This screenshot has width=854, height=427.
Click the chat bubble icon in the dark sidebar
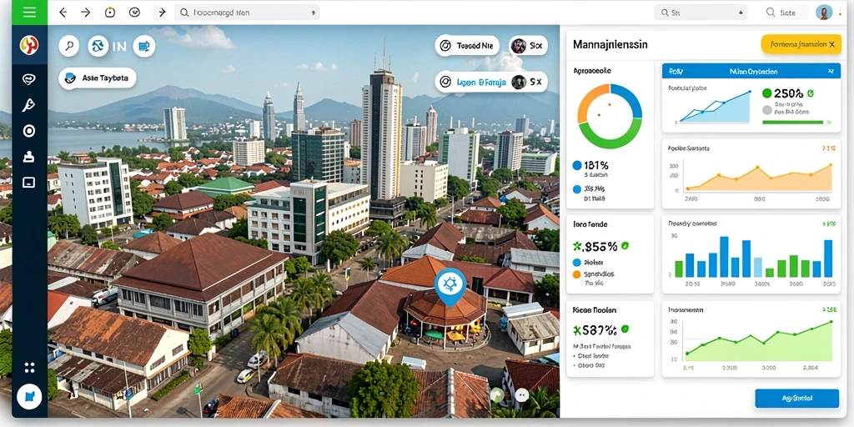(x=29, y=79)
